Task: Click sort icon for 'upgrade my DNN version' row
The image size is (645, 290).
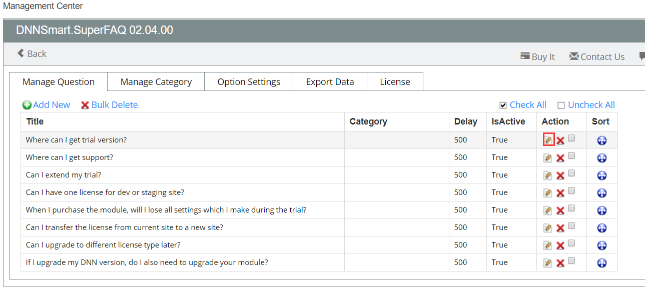Action: pos(602,263)
